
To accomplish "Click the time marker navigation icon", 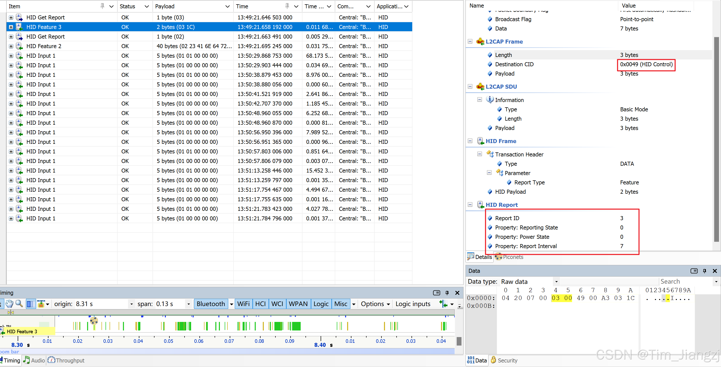I will (x=443, y=304).
